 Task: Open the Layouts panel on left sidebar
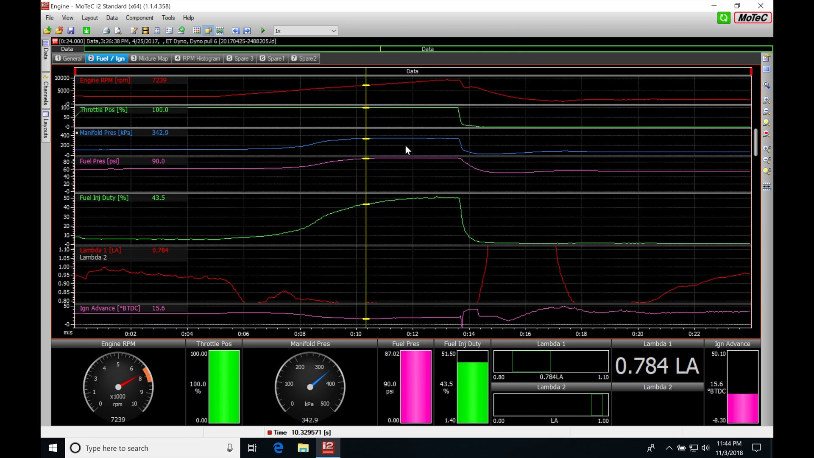tap(45, 126)
